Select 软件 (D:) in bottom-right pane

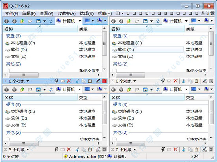pyautogui.click(x=123, y=118)
